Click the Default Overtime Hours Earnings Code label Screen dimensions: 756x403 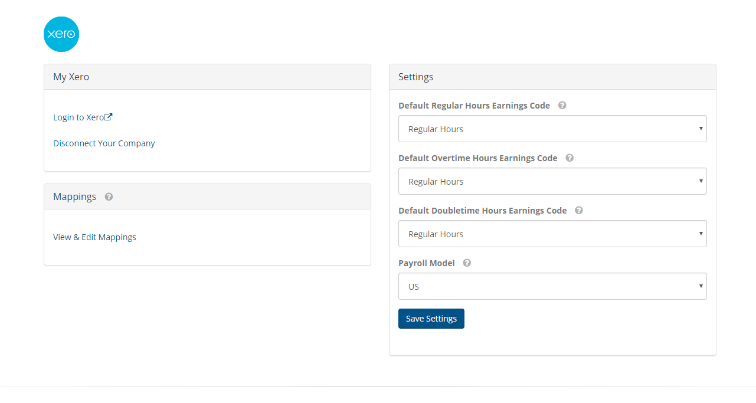coord(478,158)
